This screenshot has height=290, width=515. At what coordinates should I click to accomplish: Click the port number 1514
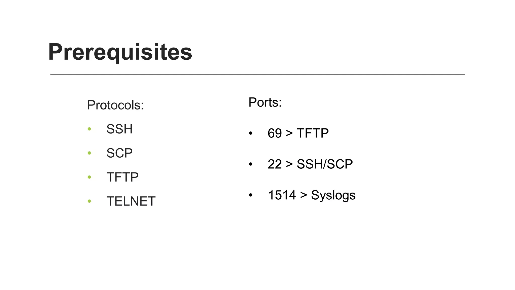tap(282, 195)
